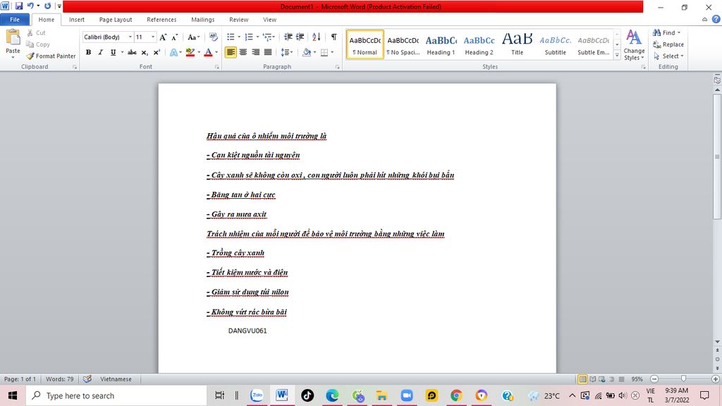The image size is (722, 406).
Task: Toggle Justify alignment
Action: coord(268,52)
